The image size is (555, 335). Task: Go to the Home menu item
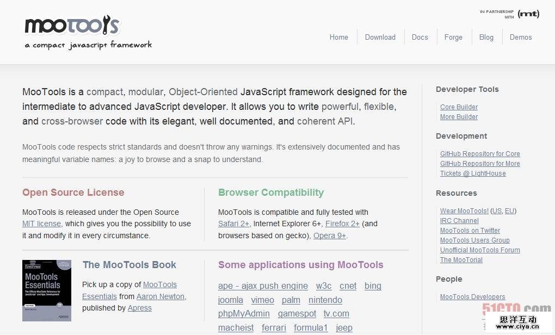pyautogui.click(x=338, y=38)
